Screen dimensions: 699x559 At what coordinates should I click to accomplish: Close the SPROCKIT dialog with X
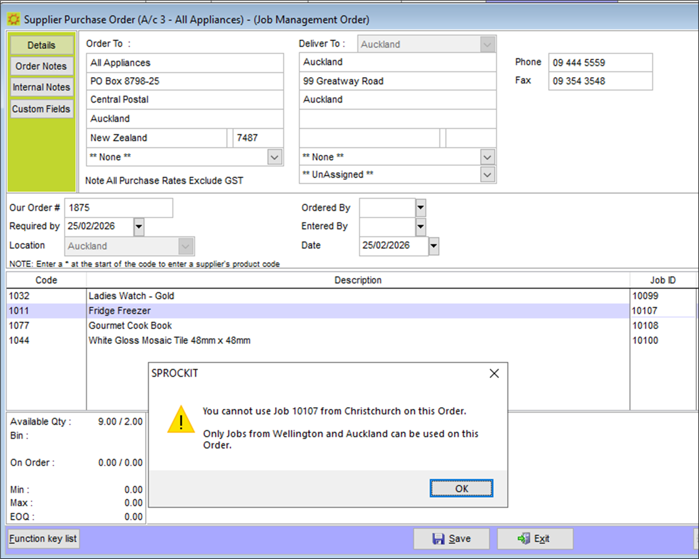tap(494, 374)
